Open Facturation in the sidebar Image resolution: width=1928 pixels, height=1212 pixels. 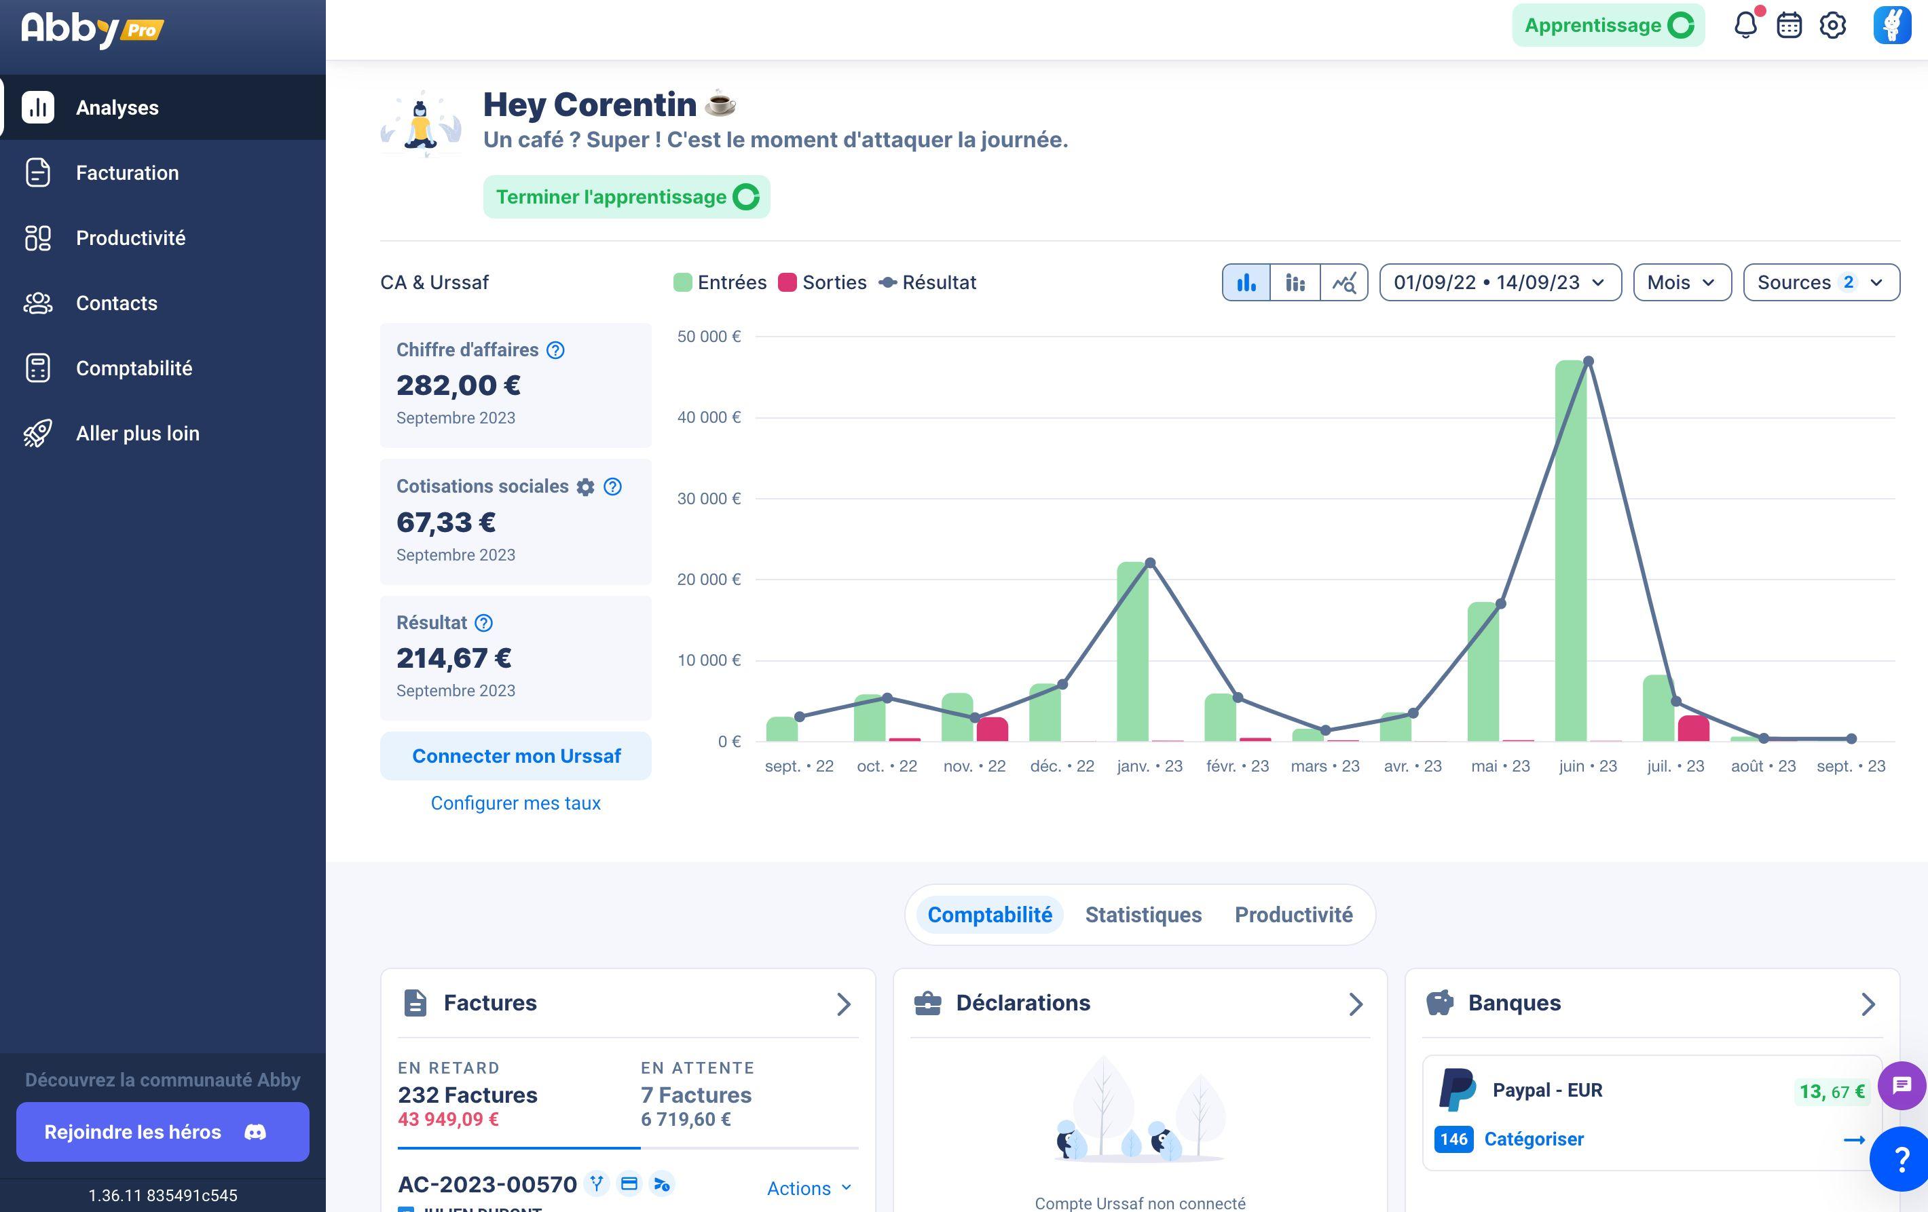pos(126,173)
